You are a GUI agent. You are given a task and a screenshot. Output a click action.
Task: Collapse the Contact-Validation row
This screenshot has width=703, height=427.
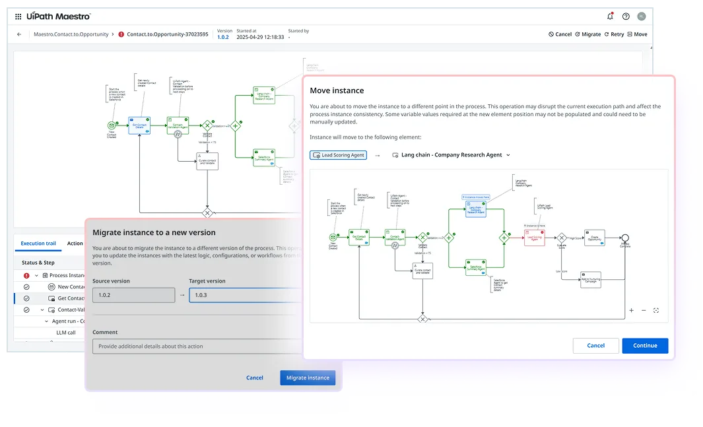(x=42, y=310)
